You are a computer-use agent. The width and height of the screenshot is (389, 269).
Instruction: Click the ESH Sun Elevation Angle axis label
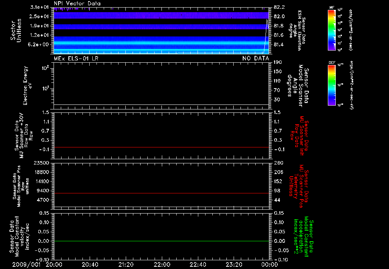(297, 30)
